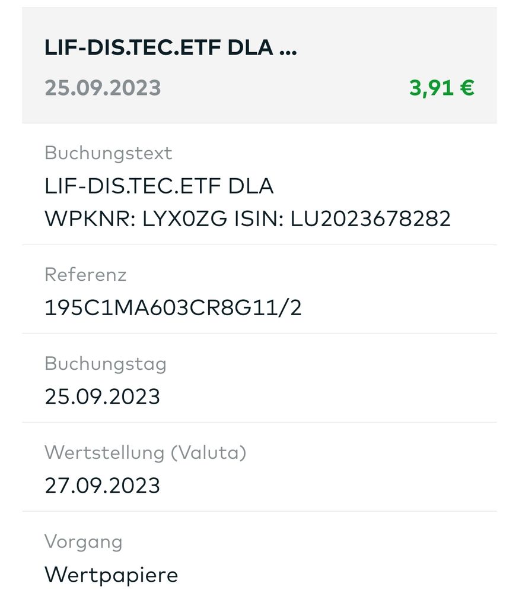Click the Referenz field label
The height and width of the screenshot is (593, 519).
(x=85, y=275)
